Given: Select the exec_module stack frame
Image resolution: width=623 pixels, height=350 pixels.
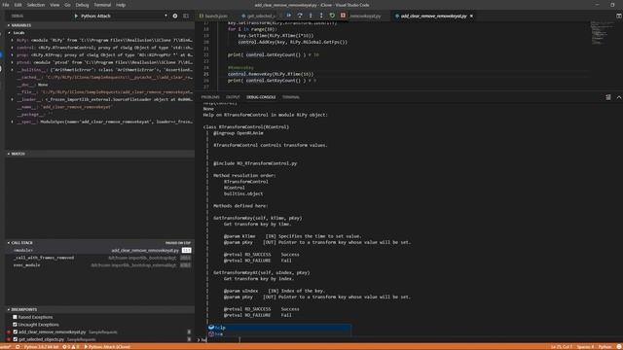Looking at the screenshot, I should click(99, 265).
